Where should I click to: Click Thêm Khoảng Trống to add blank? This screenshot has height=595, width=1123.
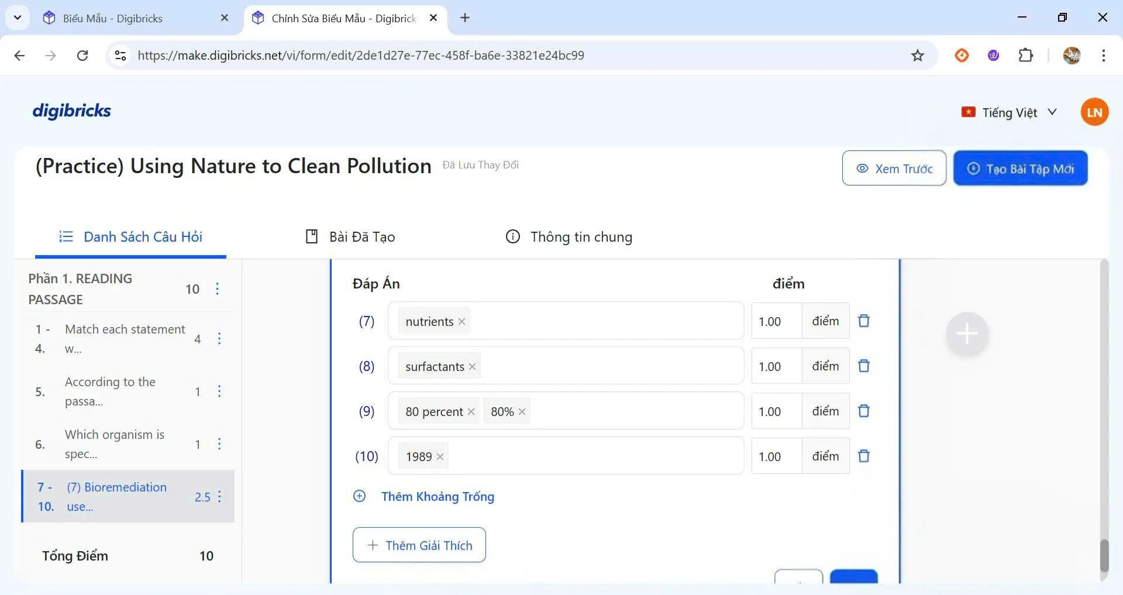[437, 497]
